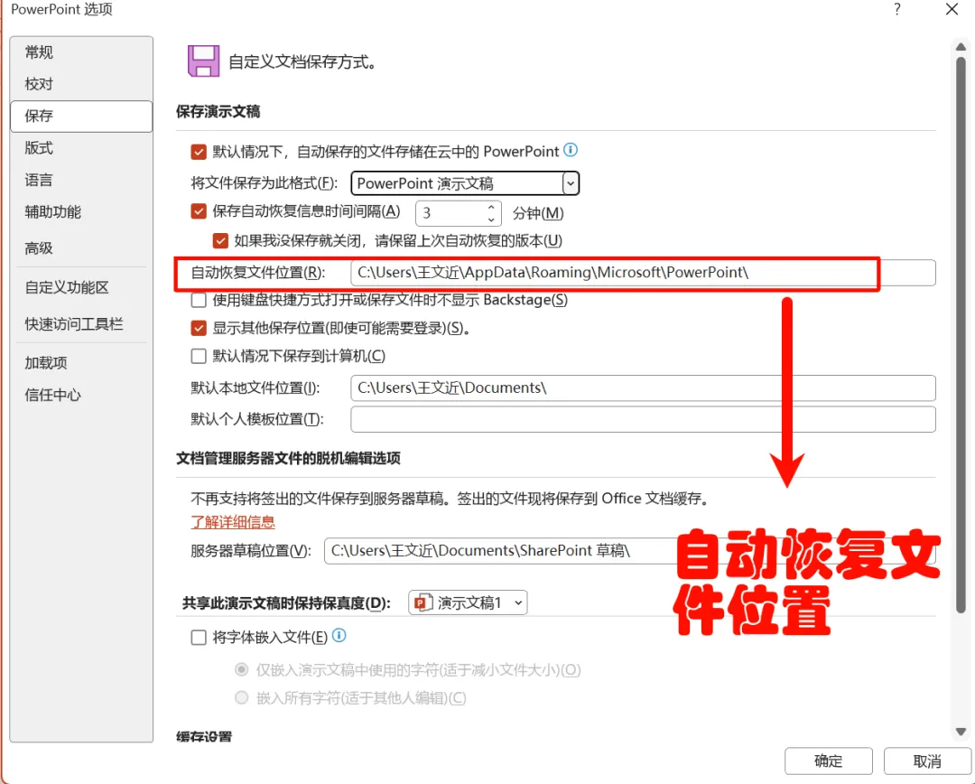Open the help question mark button
975x784 pixels.
click(896, 9)
